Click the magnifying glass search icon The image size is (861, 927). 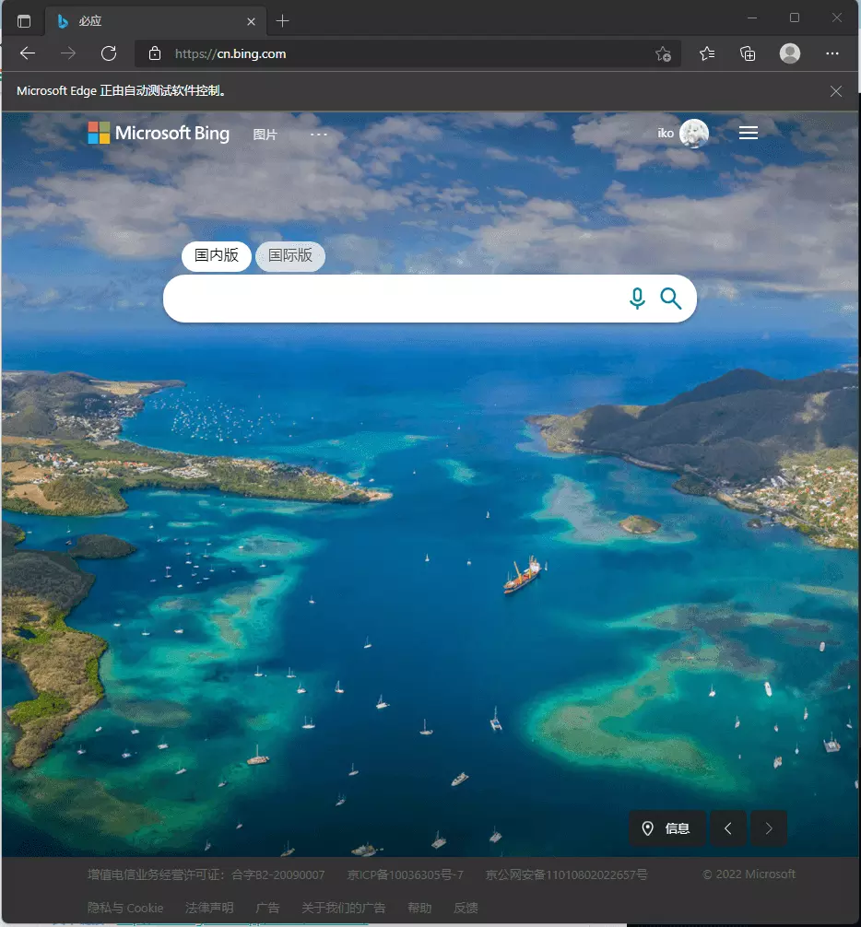pos(671,299)
